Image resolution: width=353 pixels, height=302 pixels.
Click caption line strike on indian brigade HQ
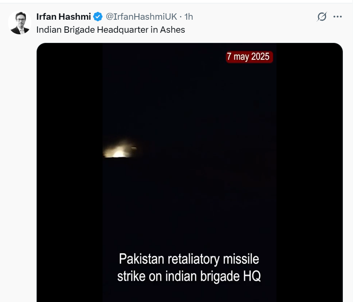coord(189,276)
